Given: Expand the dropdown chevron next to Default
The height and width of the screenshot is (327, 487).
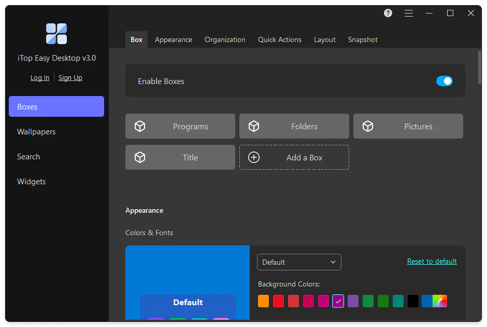Looking at the screenshot, I should click(334, 262).
